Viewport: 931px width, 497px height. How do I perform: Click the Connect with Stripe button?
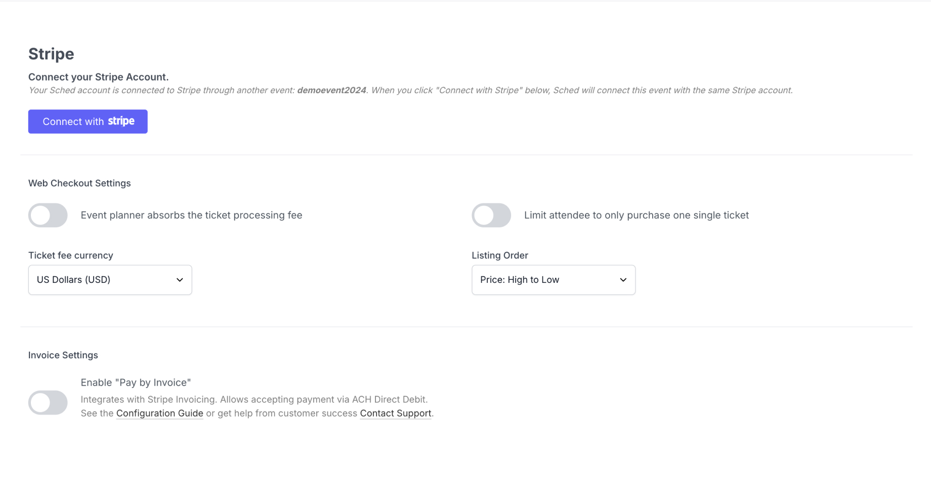88,121
